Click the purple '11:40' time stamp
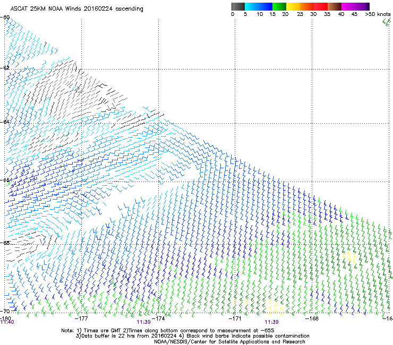 pos(7,322)
